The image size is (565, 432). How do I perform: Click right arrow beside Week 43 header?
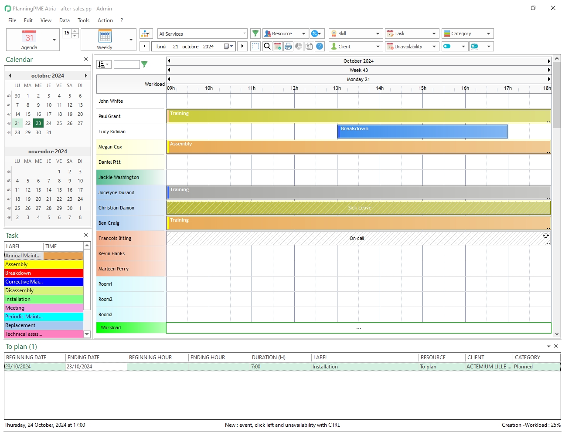coord(549,70)
